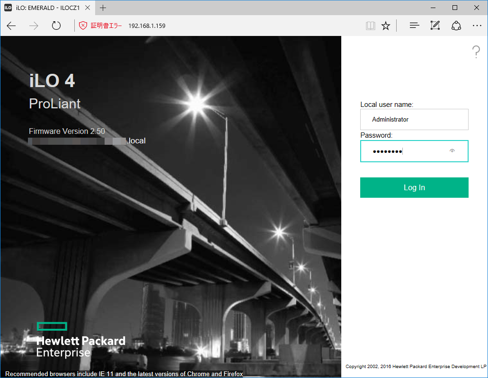The width and height of the screenshot is (488, 378).
Task: Click the 証明書エラー certificate error label
Action: pos(106,26)
